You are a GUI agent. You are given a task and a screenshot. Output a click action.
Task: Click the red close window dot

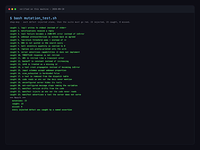[x=9, y=9]
